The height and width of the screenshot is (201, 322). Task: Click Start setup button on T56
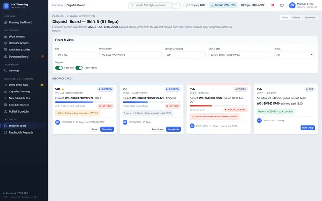click(307, 128)
